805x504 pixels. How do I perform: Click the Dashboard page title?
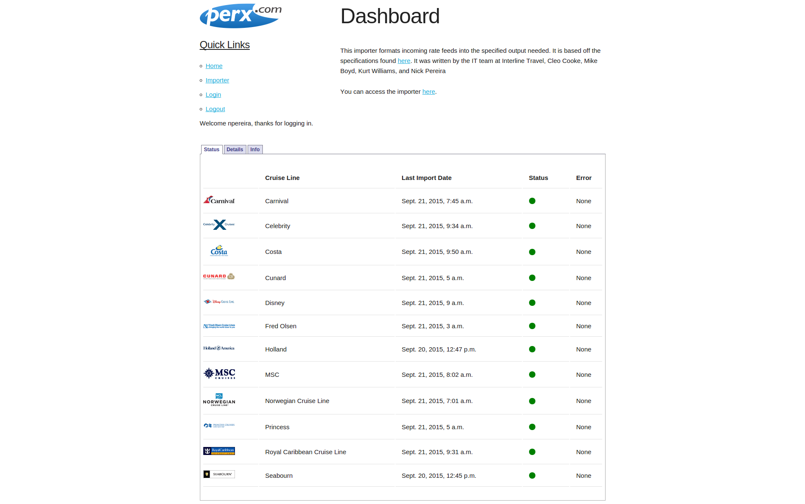390,16
